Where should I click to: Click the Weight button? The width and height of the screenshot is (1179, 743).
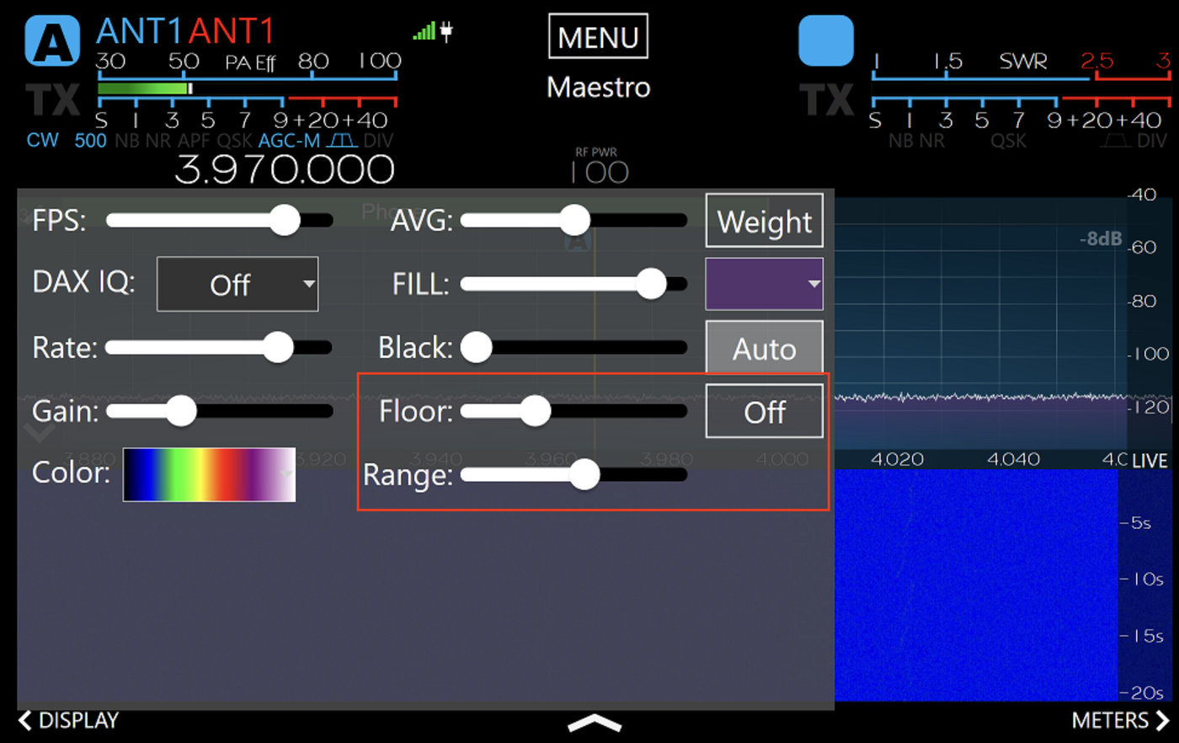pos(764,221)
